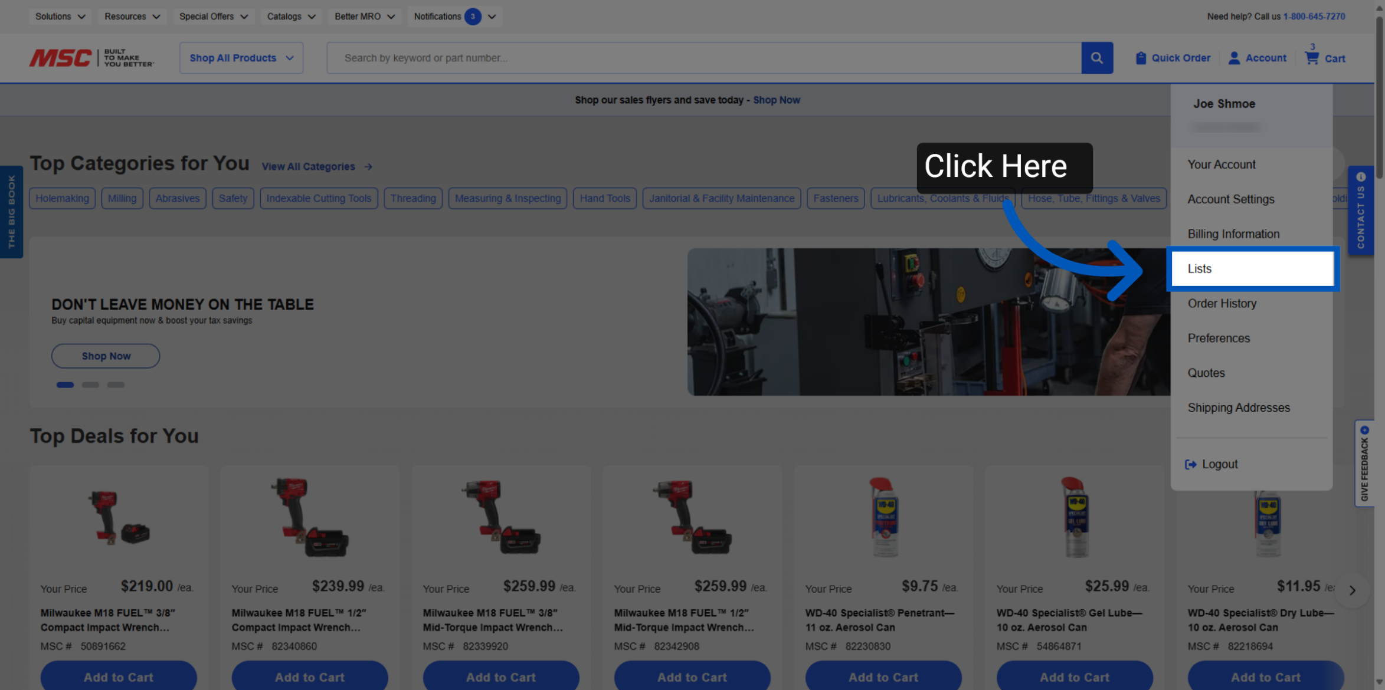Screen dimensions: 1385x690
Task: Open Shipping Addresses
Action: (x=1239, y=408)
